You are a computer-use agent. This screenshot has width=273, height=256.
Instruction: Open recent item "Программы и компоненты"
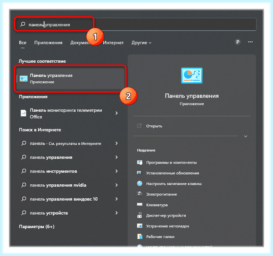172,162
